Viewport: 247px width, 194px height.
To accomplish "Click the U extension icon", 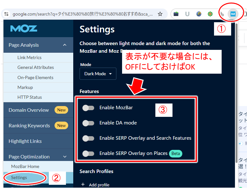I will (187, 14).
